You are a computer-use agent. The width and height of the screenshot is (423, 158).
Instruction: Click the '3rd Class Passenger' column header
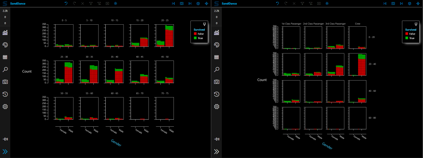(335, 23)
